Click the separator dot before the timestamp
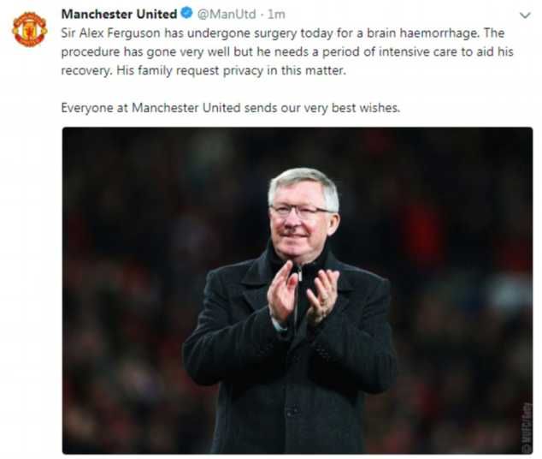 [262, 15]
